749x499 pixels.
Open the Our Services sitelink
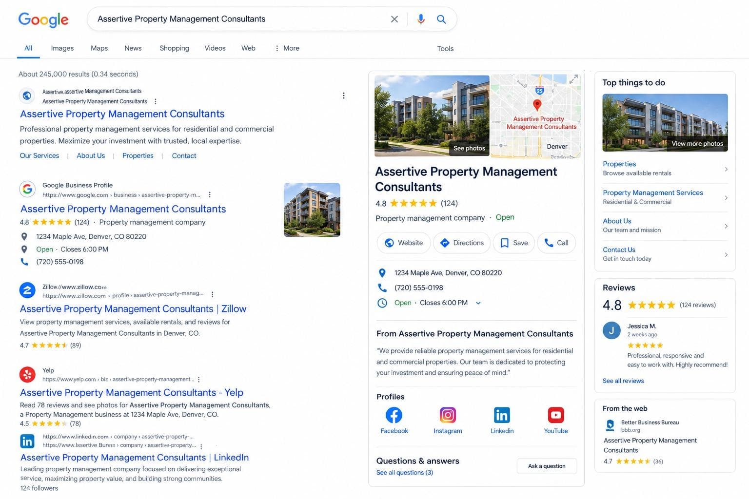[x=39, y=155]
